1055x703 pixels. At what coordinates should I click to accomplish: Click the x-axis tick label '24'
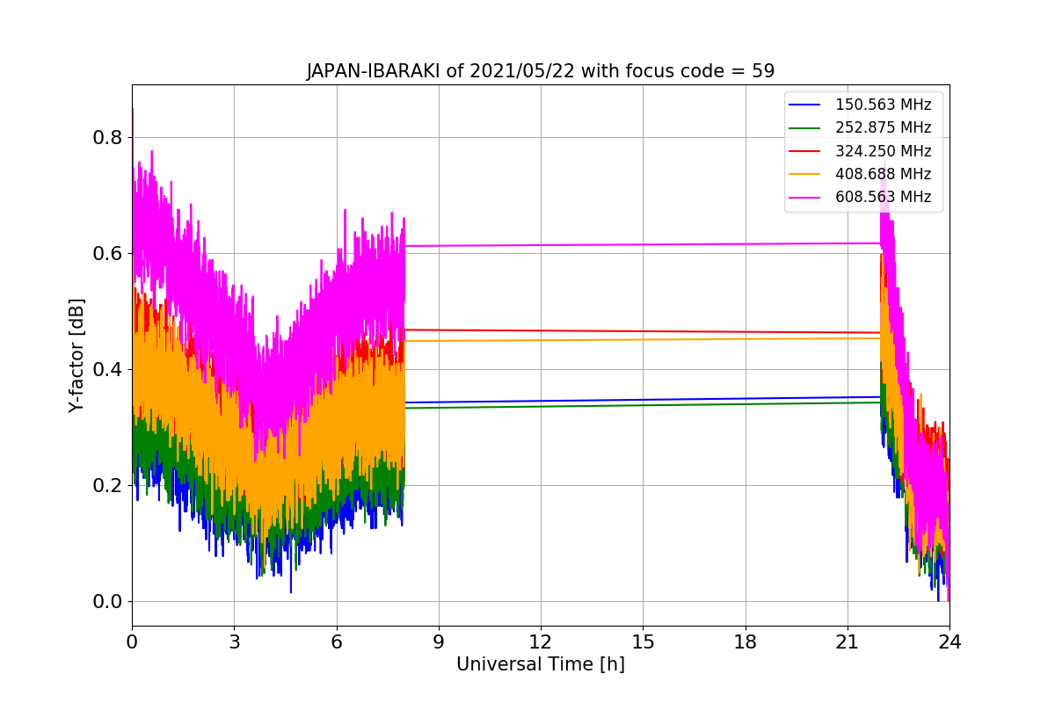tap(949, 641)
